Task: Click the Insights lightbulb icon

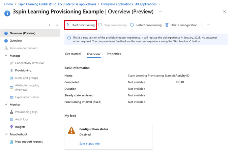Action: [11, 127]
